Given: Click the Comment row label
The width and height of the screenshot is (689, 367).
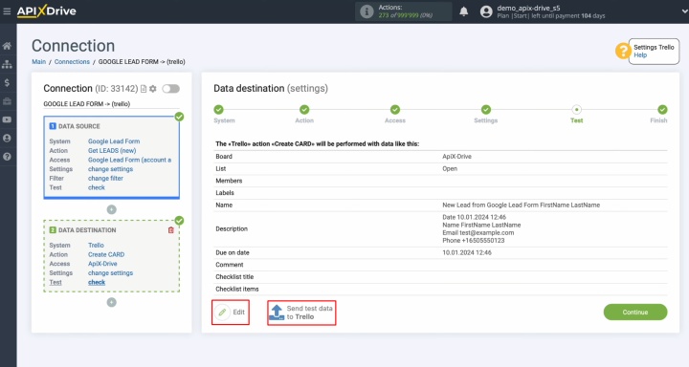Looking at the screenshot, I should pos(229,265).
